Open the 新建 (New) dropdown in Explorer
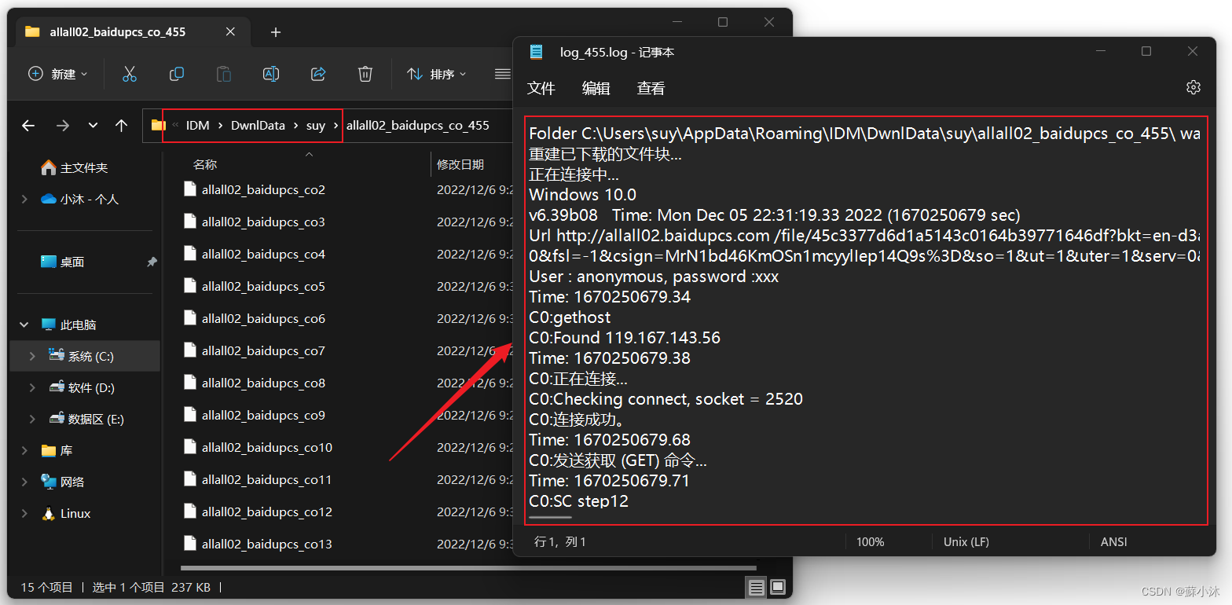 (58, 74)
